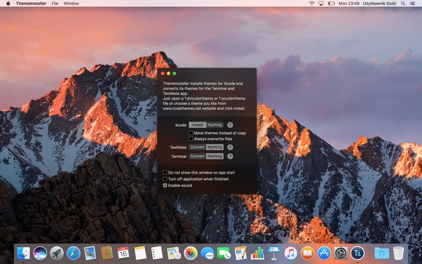Open iBooks orange book icon

308,253
